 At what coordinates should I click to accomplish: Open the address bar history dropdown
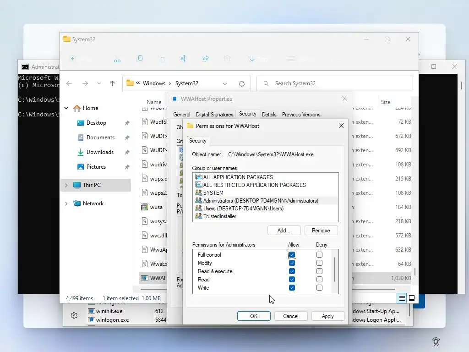pos(224,84)
